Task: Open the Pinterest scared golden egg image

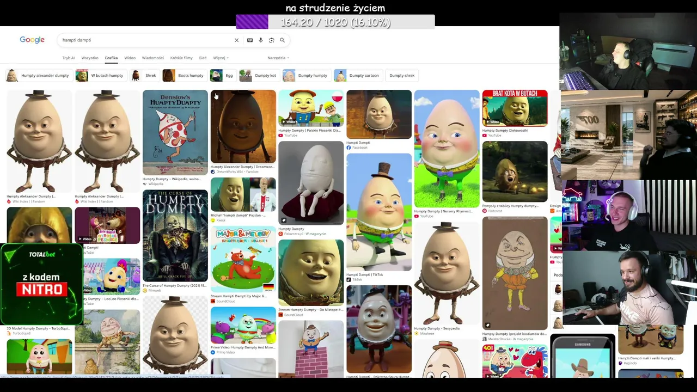Action: [515, 171]
